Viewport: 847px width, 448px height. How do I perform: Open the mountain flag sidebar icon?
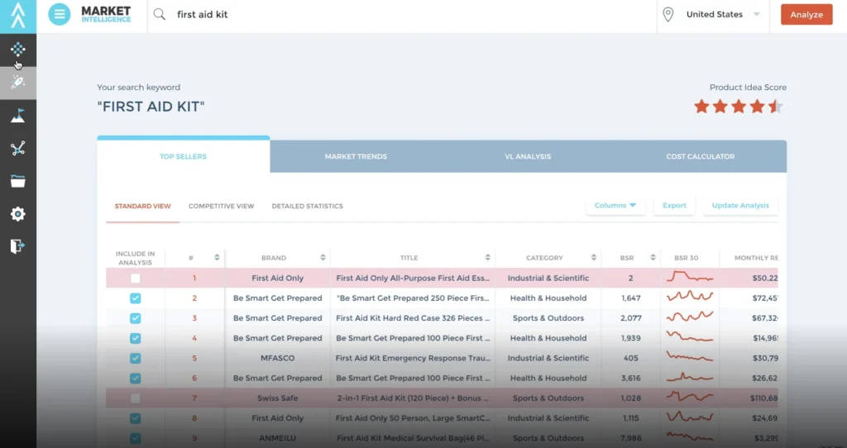[x=18, y=116]
